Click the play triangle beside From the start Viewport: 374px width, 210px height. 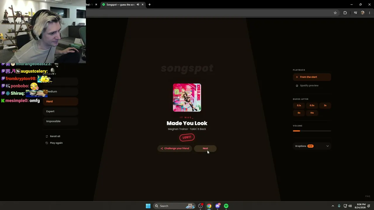tap(297, 77)
